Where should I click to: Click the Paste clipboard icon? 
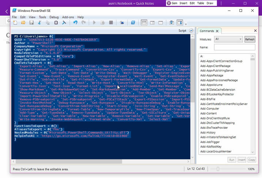pos(56,23)
